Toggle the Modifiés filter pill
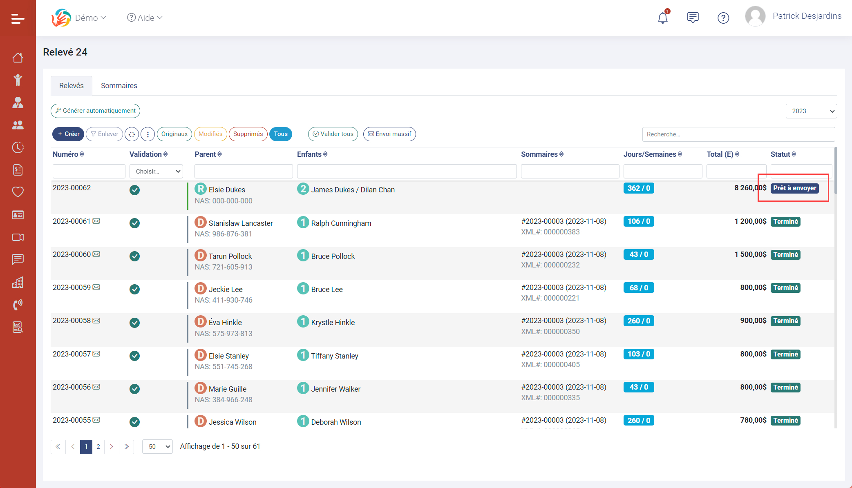 click(210, 134)
